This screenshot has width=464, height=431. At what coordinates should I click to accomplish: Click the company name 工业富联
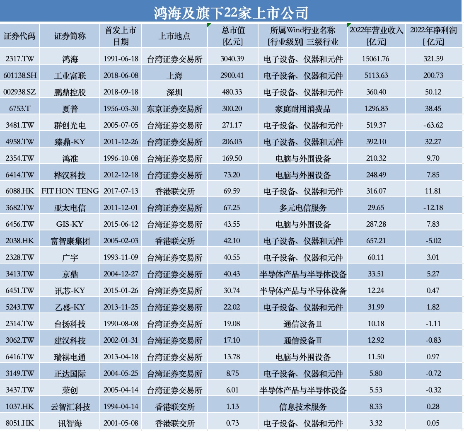(x=70, y=76)
